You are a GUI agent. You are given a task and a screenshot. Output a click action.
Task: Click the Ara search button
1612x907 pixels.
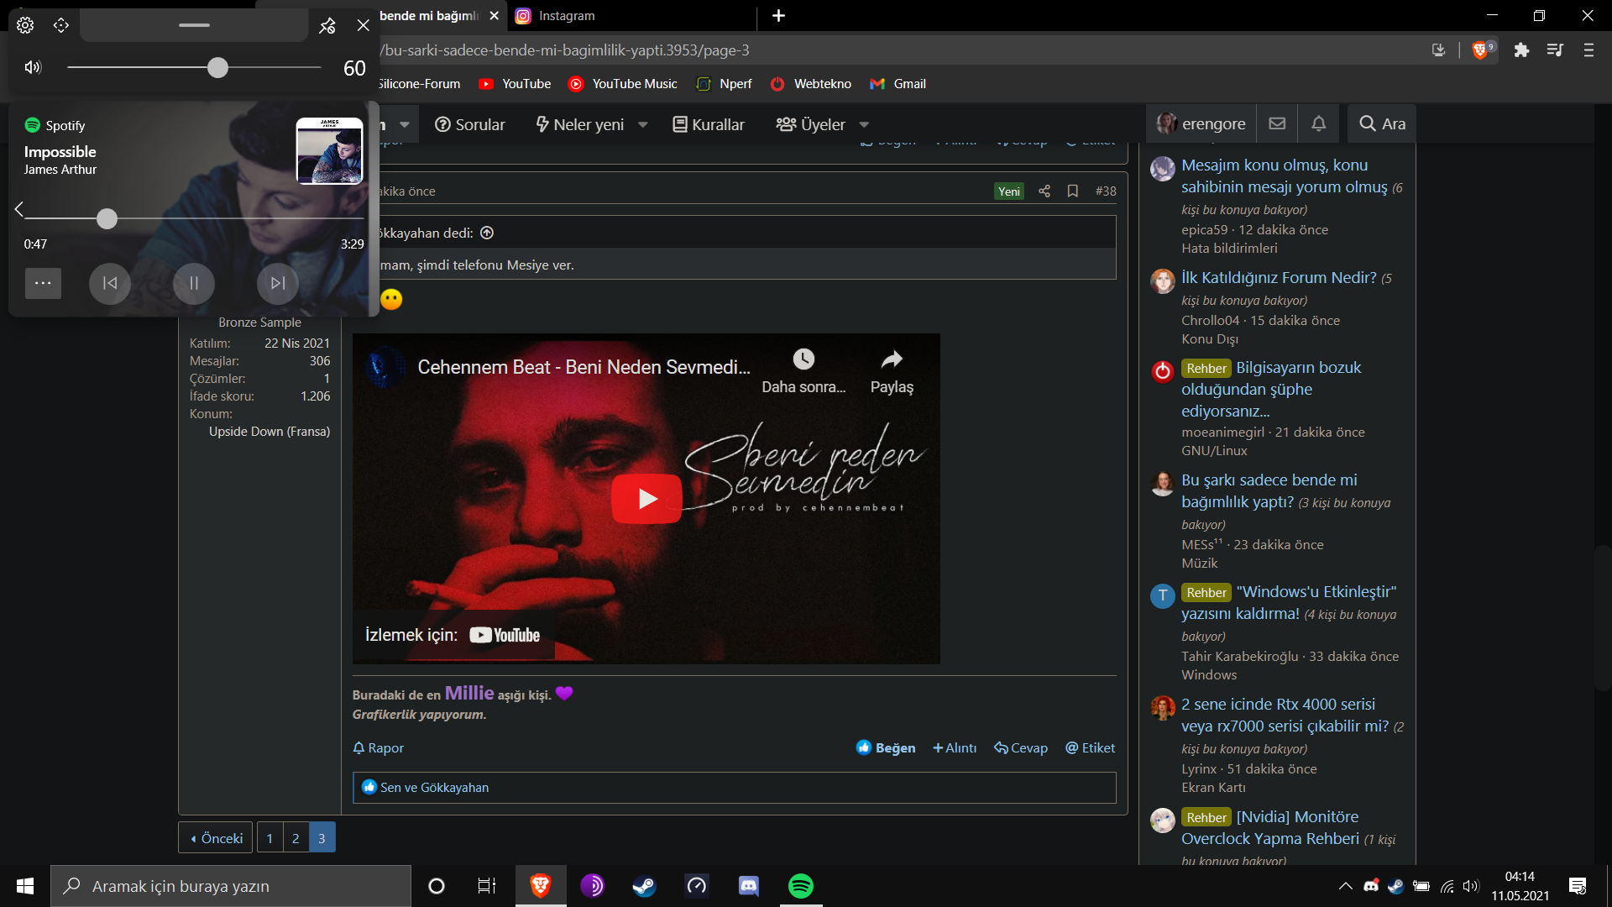click(x=1382, y=123)
